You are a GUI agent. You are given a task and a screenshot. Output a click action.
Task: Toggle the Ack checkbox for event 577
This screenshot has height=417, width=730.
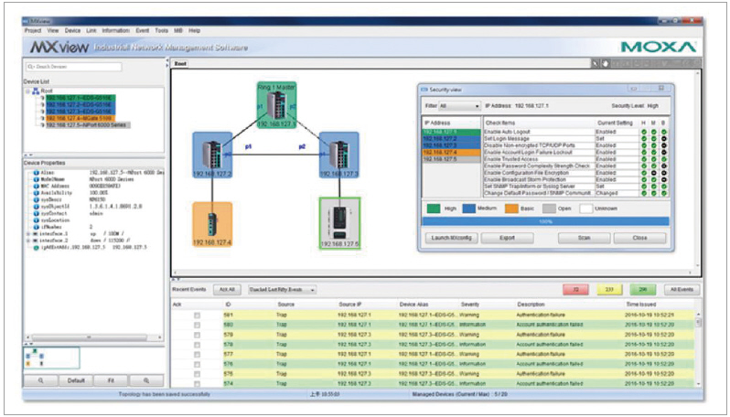point(197,353)
